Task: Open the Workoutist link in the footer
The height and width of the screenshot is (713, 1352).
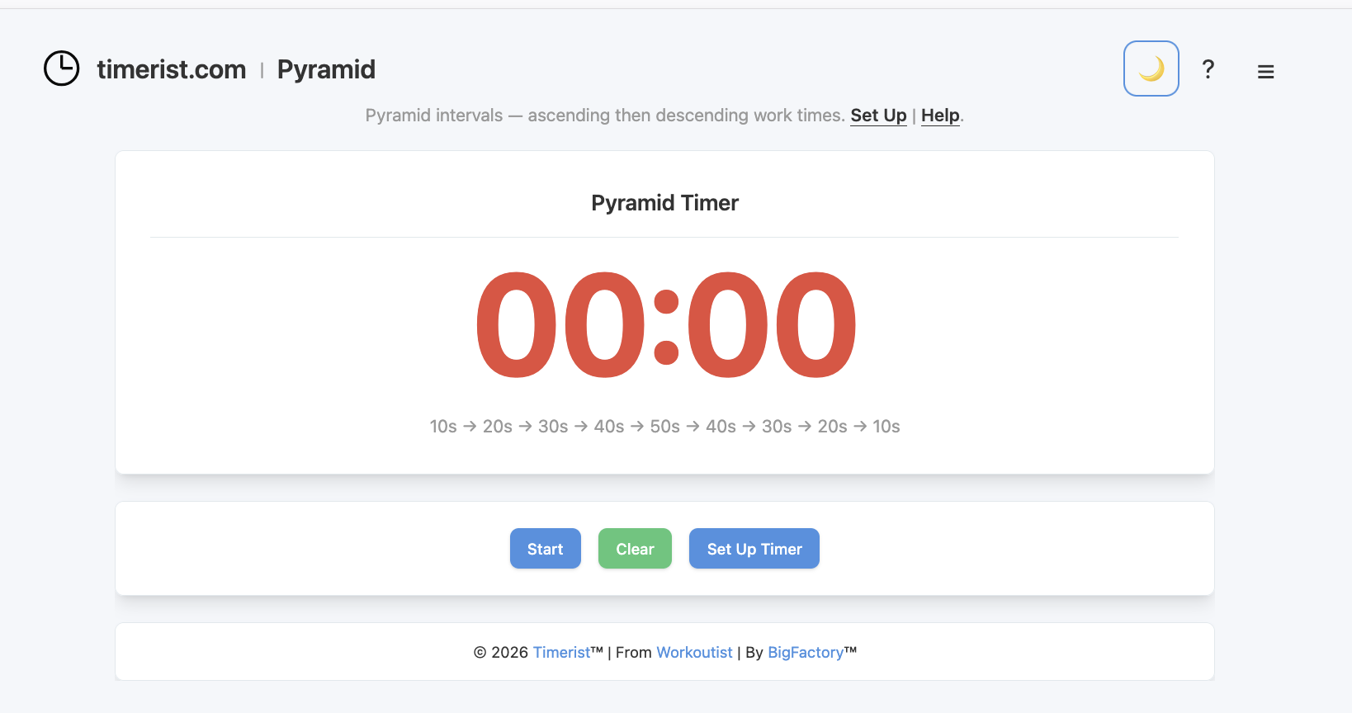Action: 693,652
